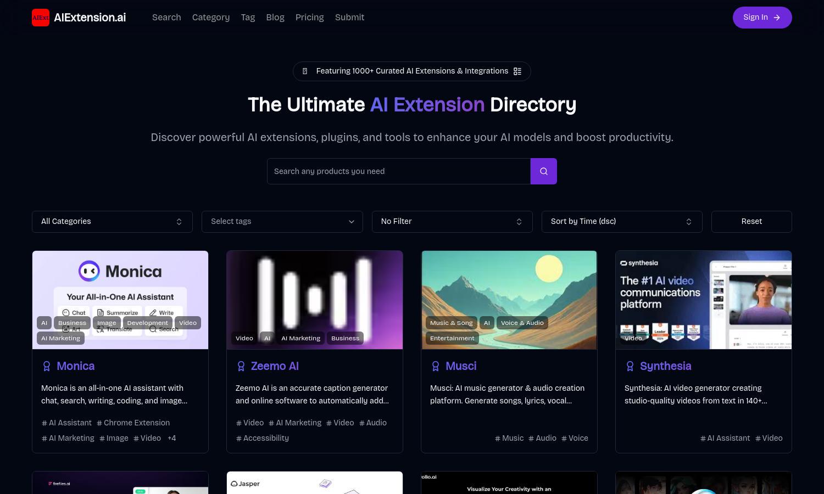Click the #Audio tag on Zeemo AI card

[x=373, y=423]
